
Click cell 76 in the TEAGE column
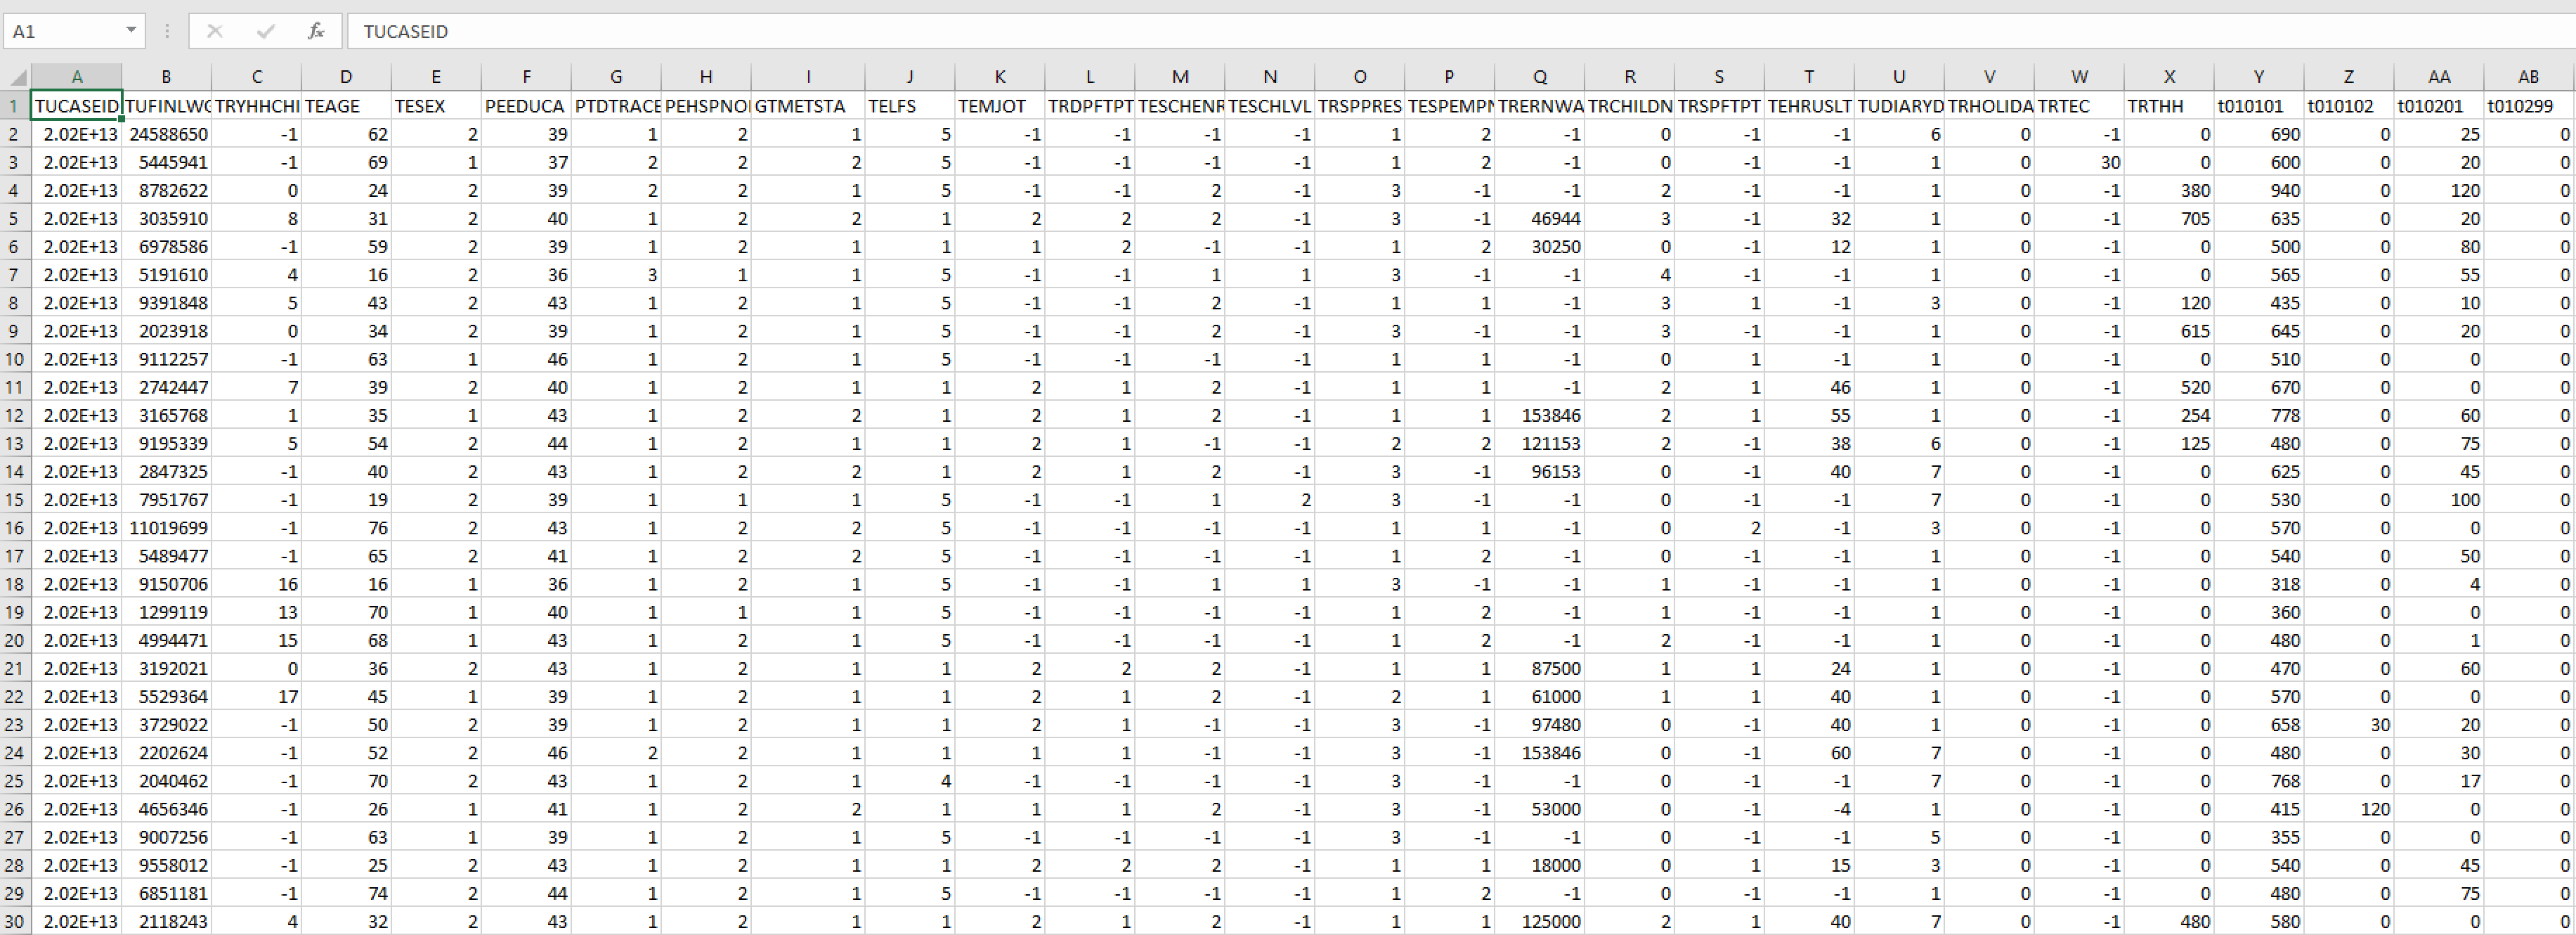click(x=346, y=528)
